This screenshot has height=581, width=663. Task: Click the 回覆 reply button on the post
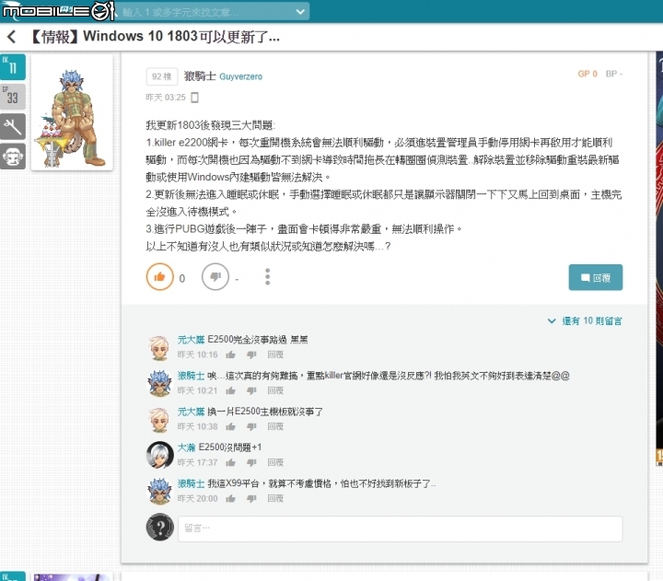click(x=596, y=277)
